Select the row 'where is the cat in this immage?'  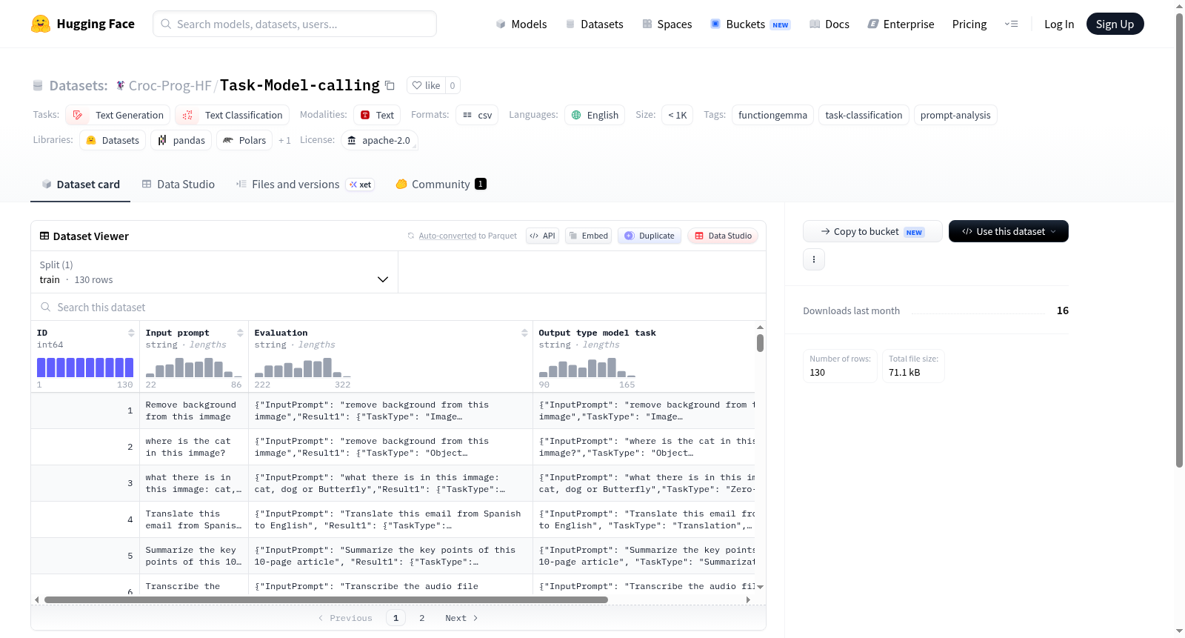point(393,447)
